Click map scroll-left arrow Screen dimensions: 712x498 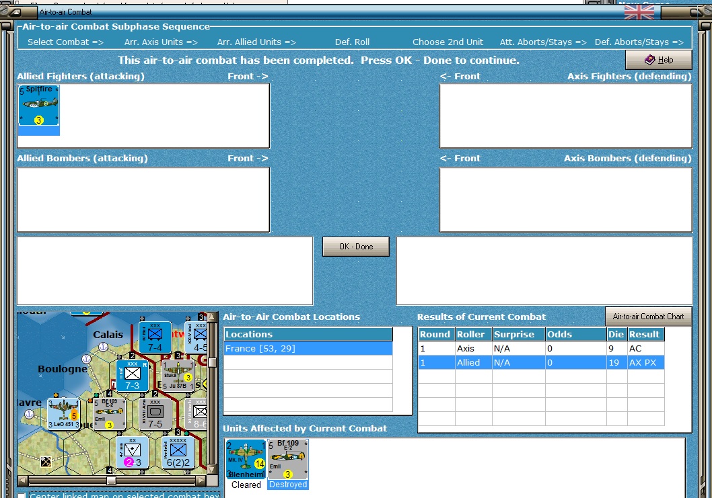[x=22, y=480]
